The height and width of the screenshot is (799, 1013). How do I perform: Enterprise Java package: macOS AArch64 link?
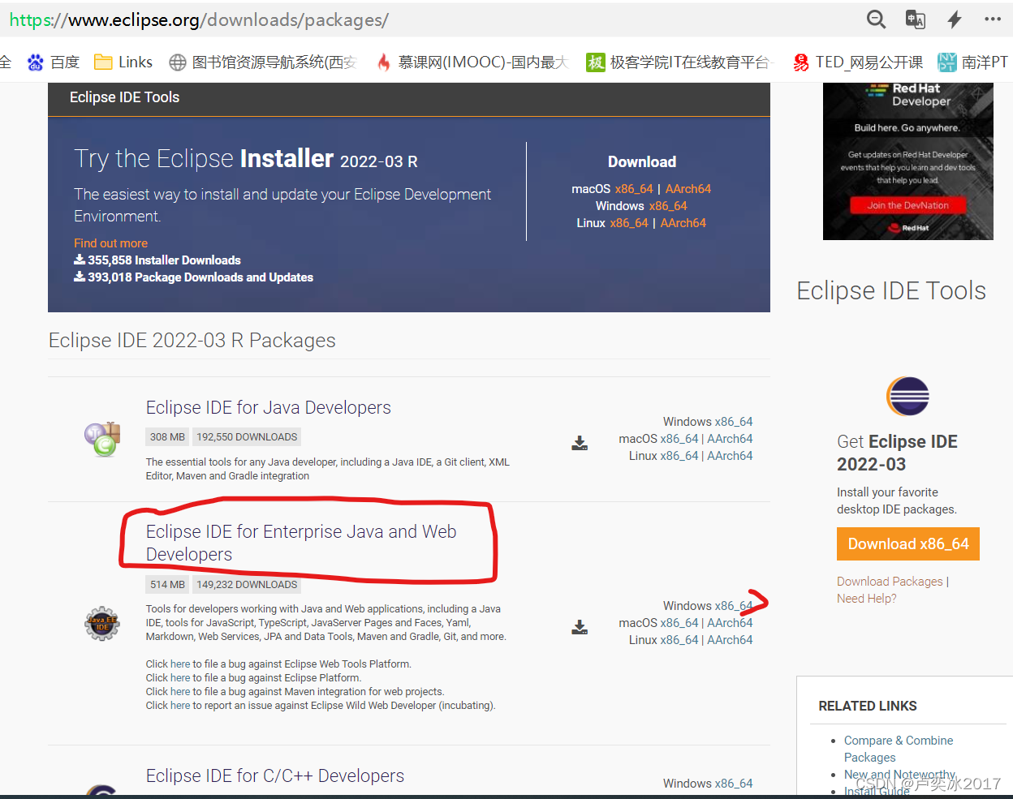730,623
